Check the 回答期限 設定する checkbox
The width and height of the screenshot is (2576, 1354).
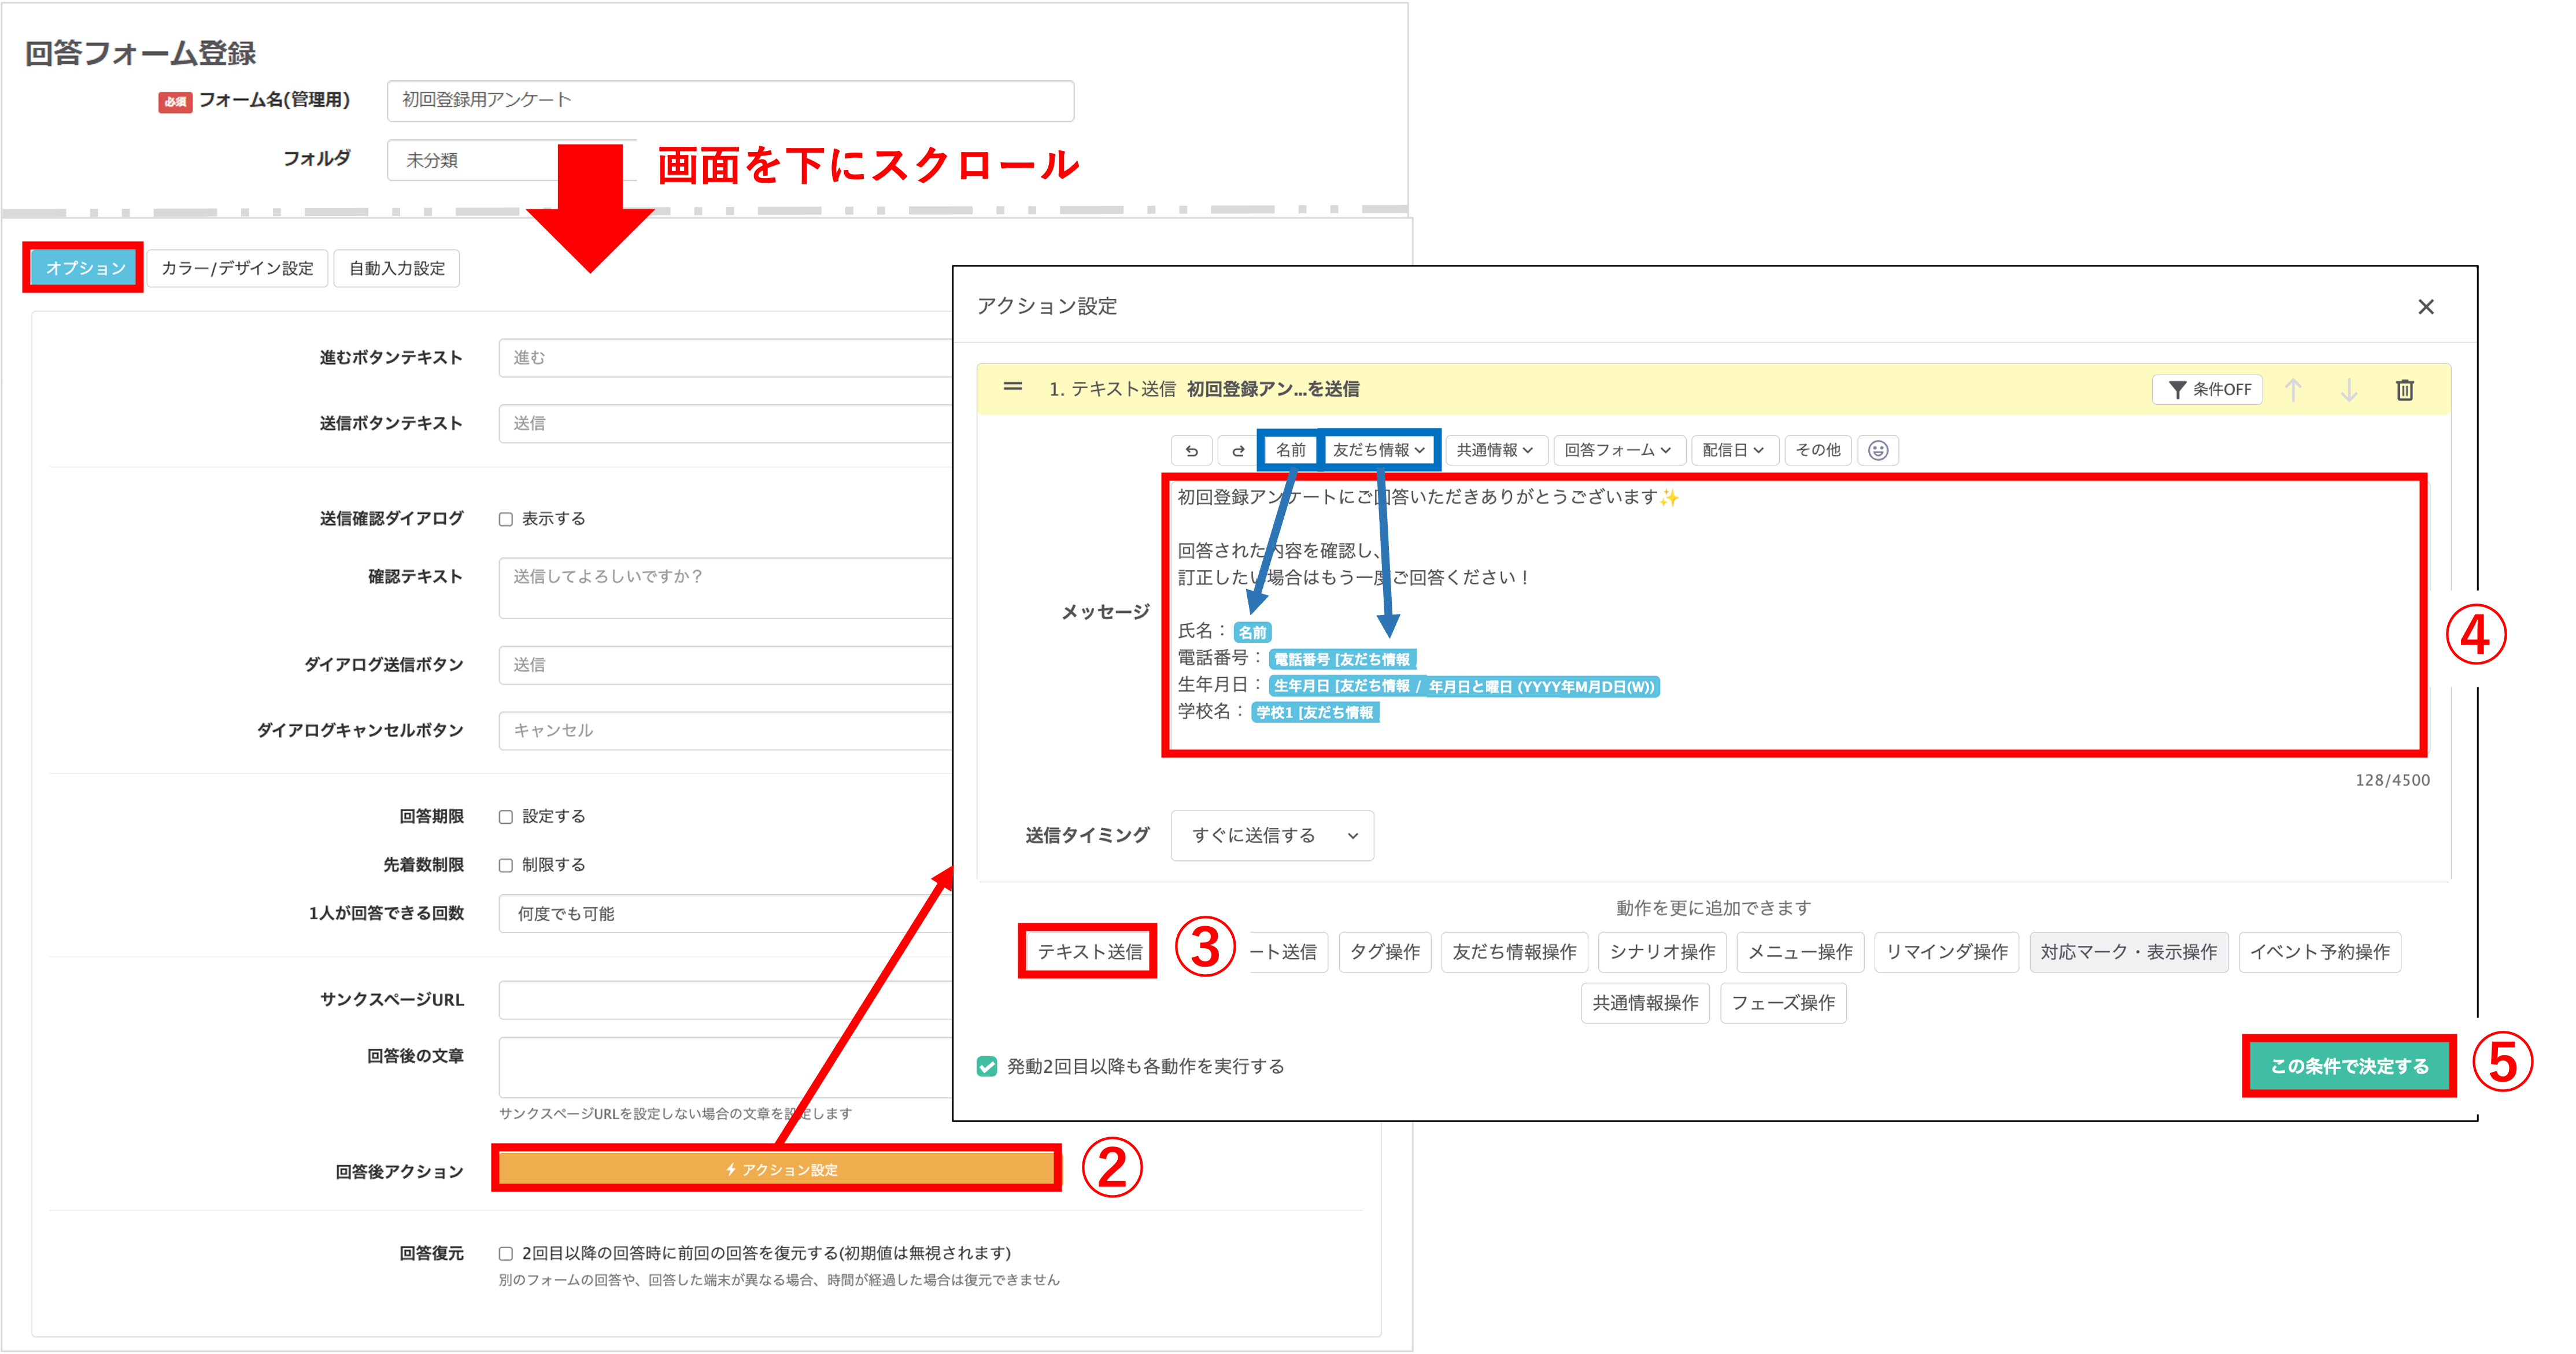(x=506, y=817)
